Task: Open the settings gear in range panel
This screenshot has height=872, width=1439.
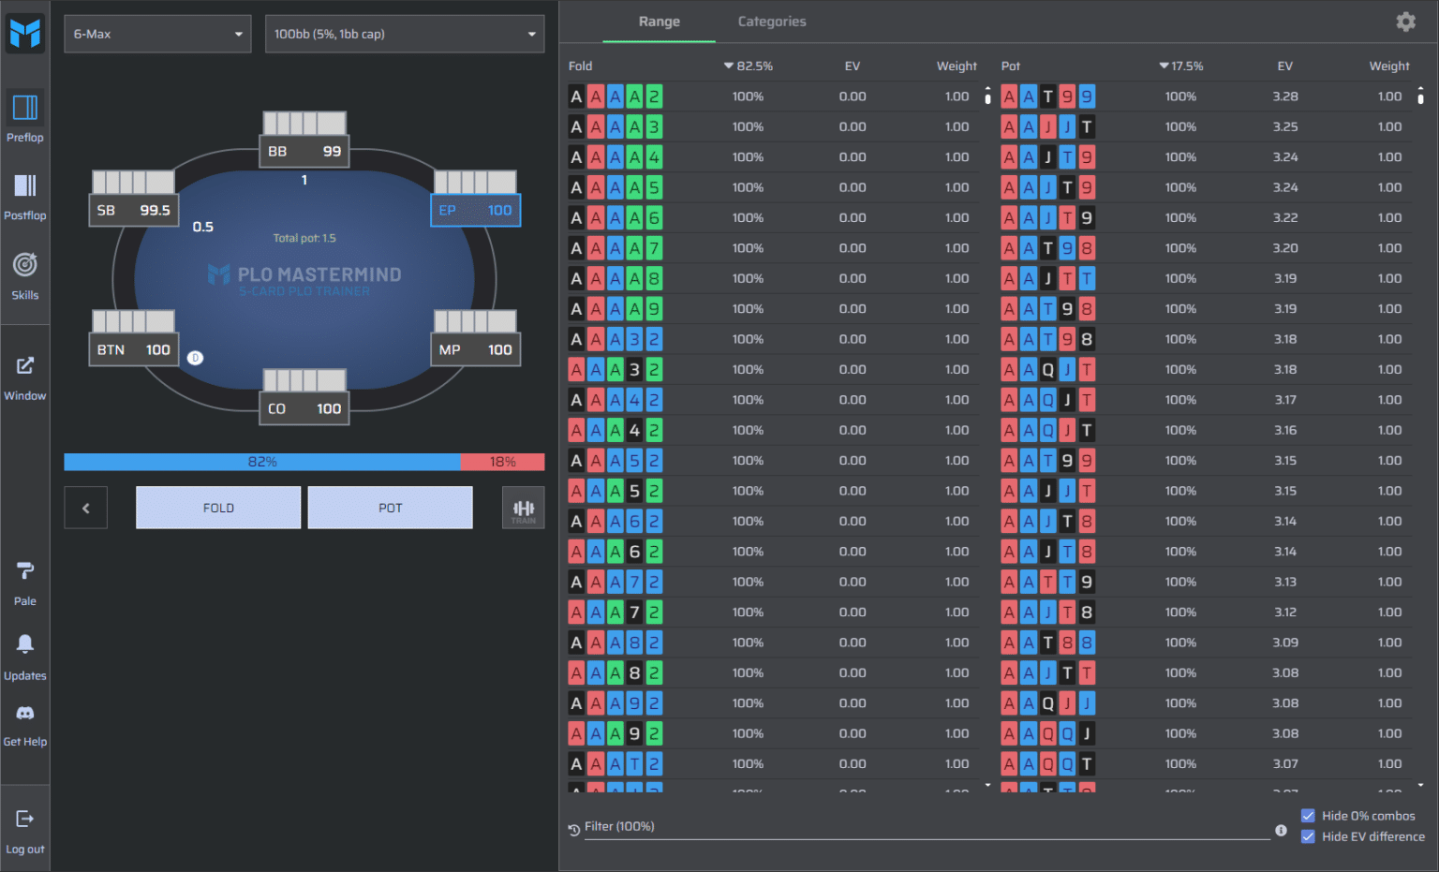Action: 1405,22
